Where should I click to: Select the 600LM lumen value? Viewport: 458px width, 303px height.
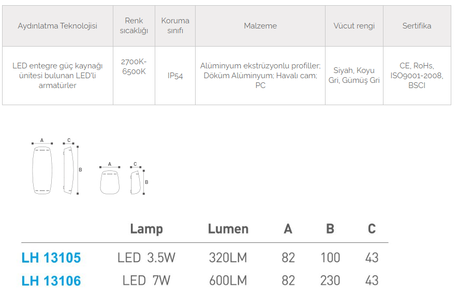click(228, 281)
